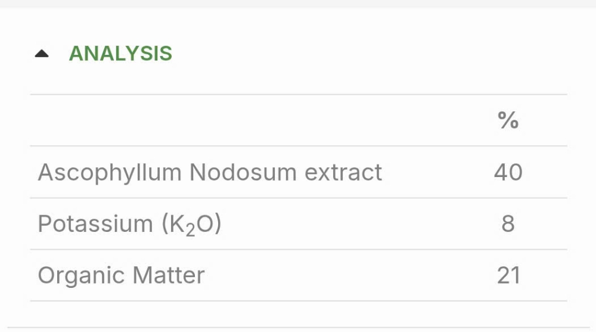Click the word Matter in last row
596x332 pixels.
pyautogui.click(x=169, y=275)
